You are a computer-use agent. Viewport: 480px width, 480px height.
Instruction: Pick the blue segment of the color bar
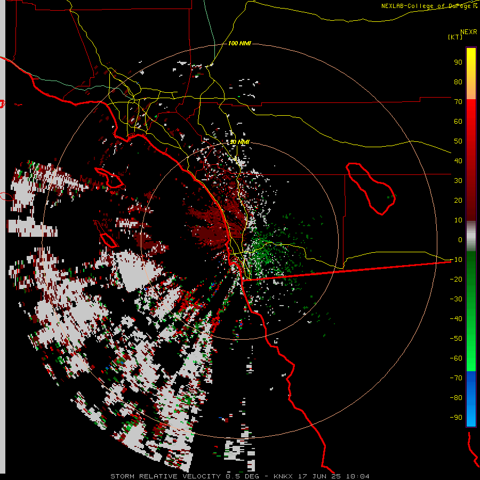point(471,398)
